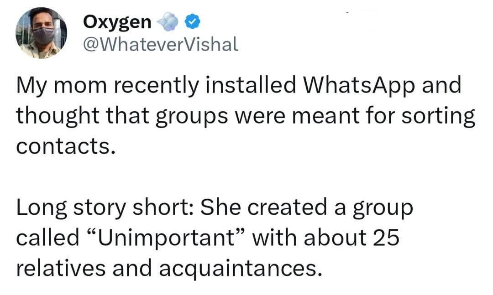Open the masked man's profile picture
The height and width of the screenshot is (295, 493).
point(41,33)
